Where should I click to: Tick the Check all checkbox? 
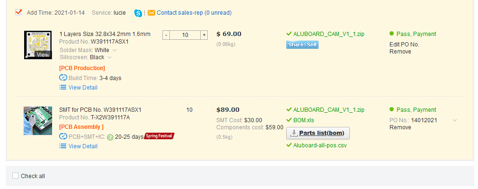(15, 176)
